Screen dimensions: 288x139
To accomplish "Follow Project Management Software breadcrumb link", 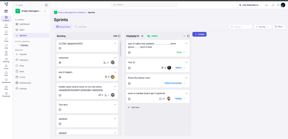I will click(71, 12).
